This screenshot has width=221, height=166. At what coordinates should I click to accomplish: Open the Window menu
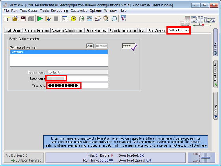[110, 11]
